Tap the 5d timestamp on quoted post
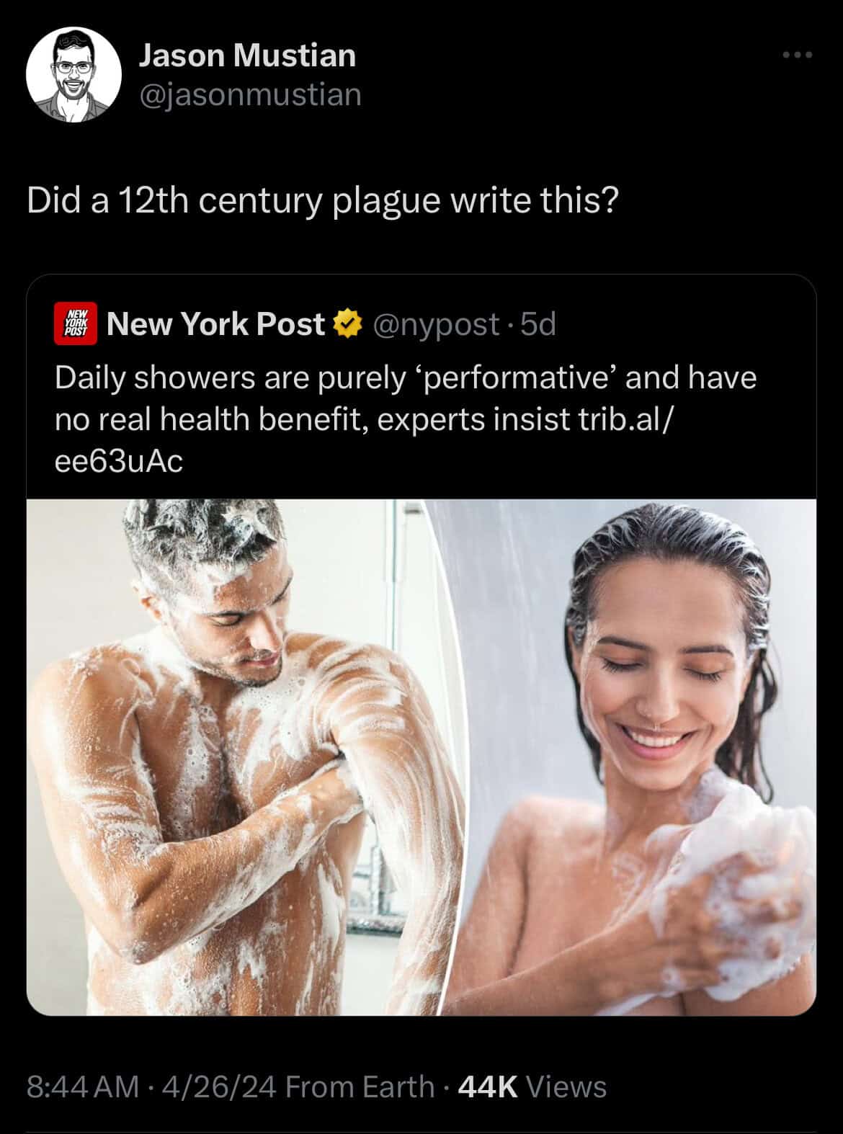843x1134 pixels. tap(538, 324)
